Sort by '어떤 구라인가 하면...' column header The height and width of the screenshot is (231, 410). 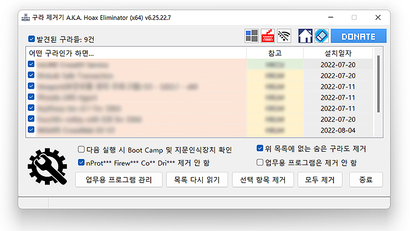pos(136,53)
